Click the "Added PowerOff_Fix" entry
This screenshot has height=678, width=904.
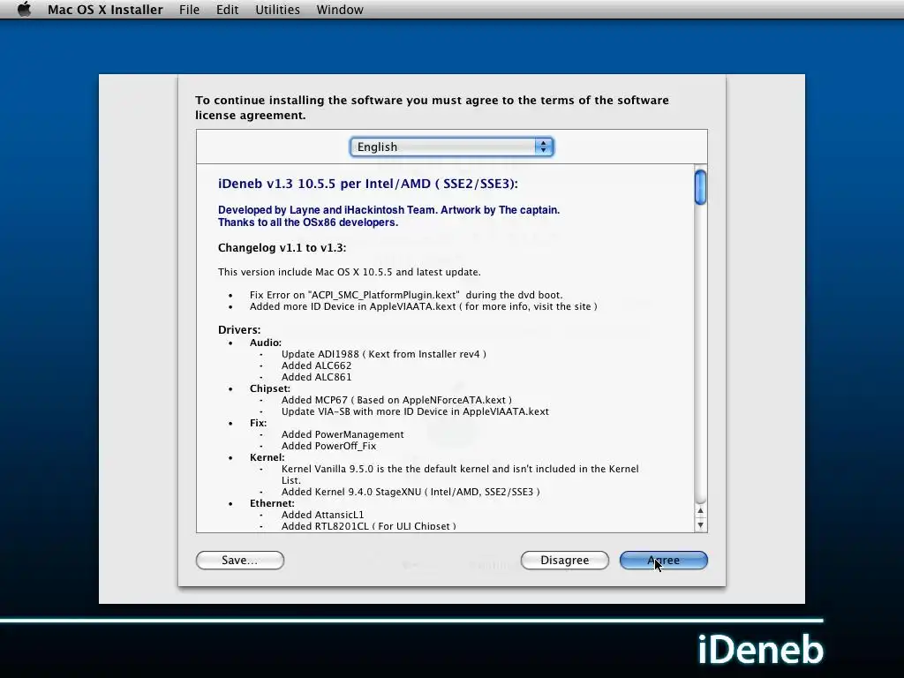pos(328,446)
